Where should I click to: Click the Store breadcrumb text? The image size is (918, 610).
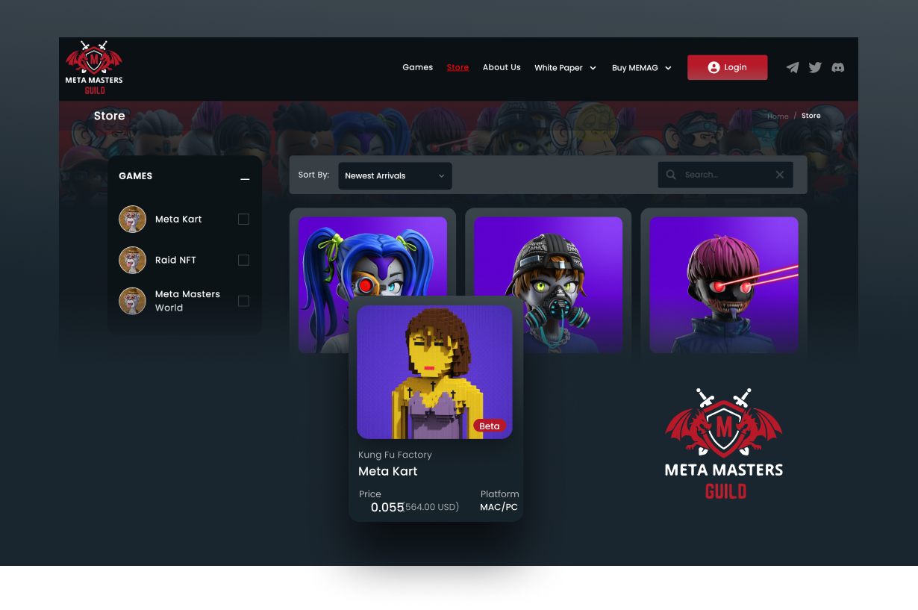tap(811, 116)
